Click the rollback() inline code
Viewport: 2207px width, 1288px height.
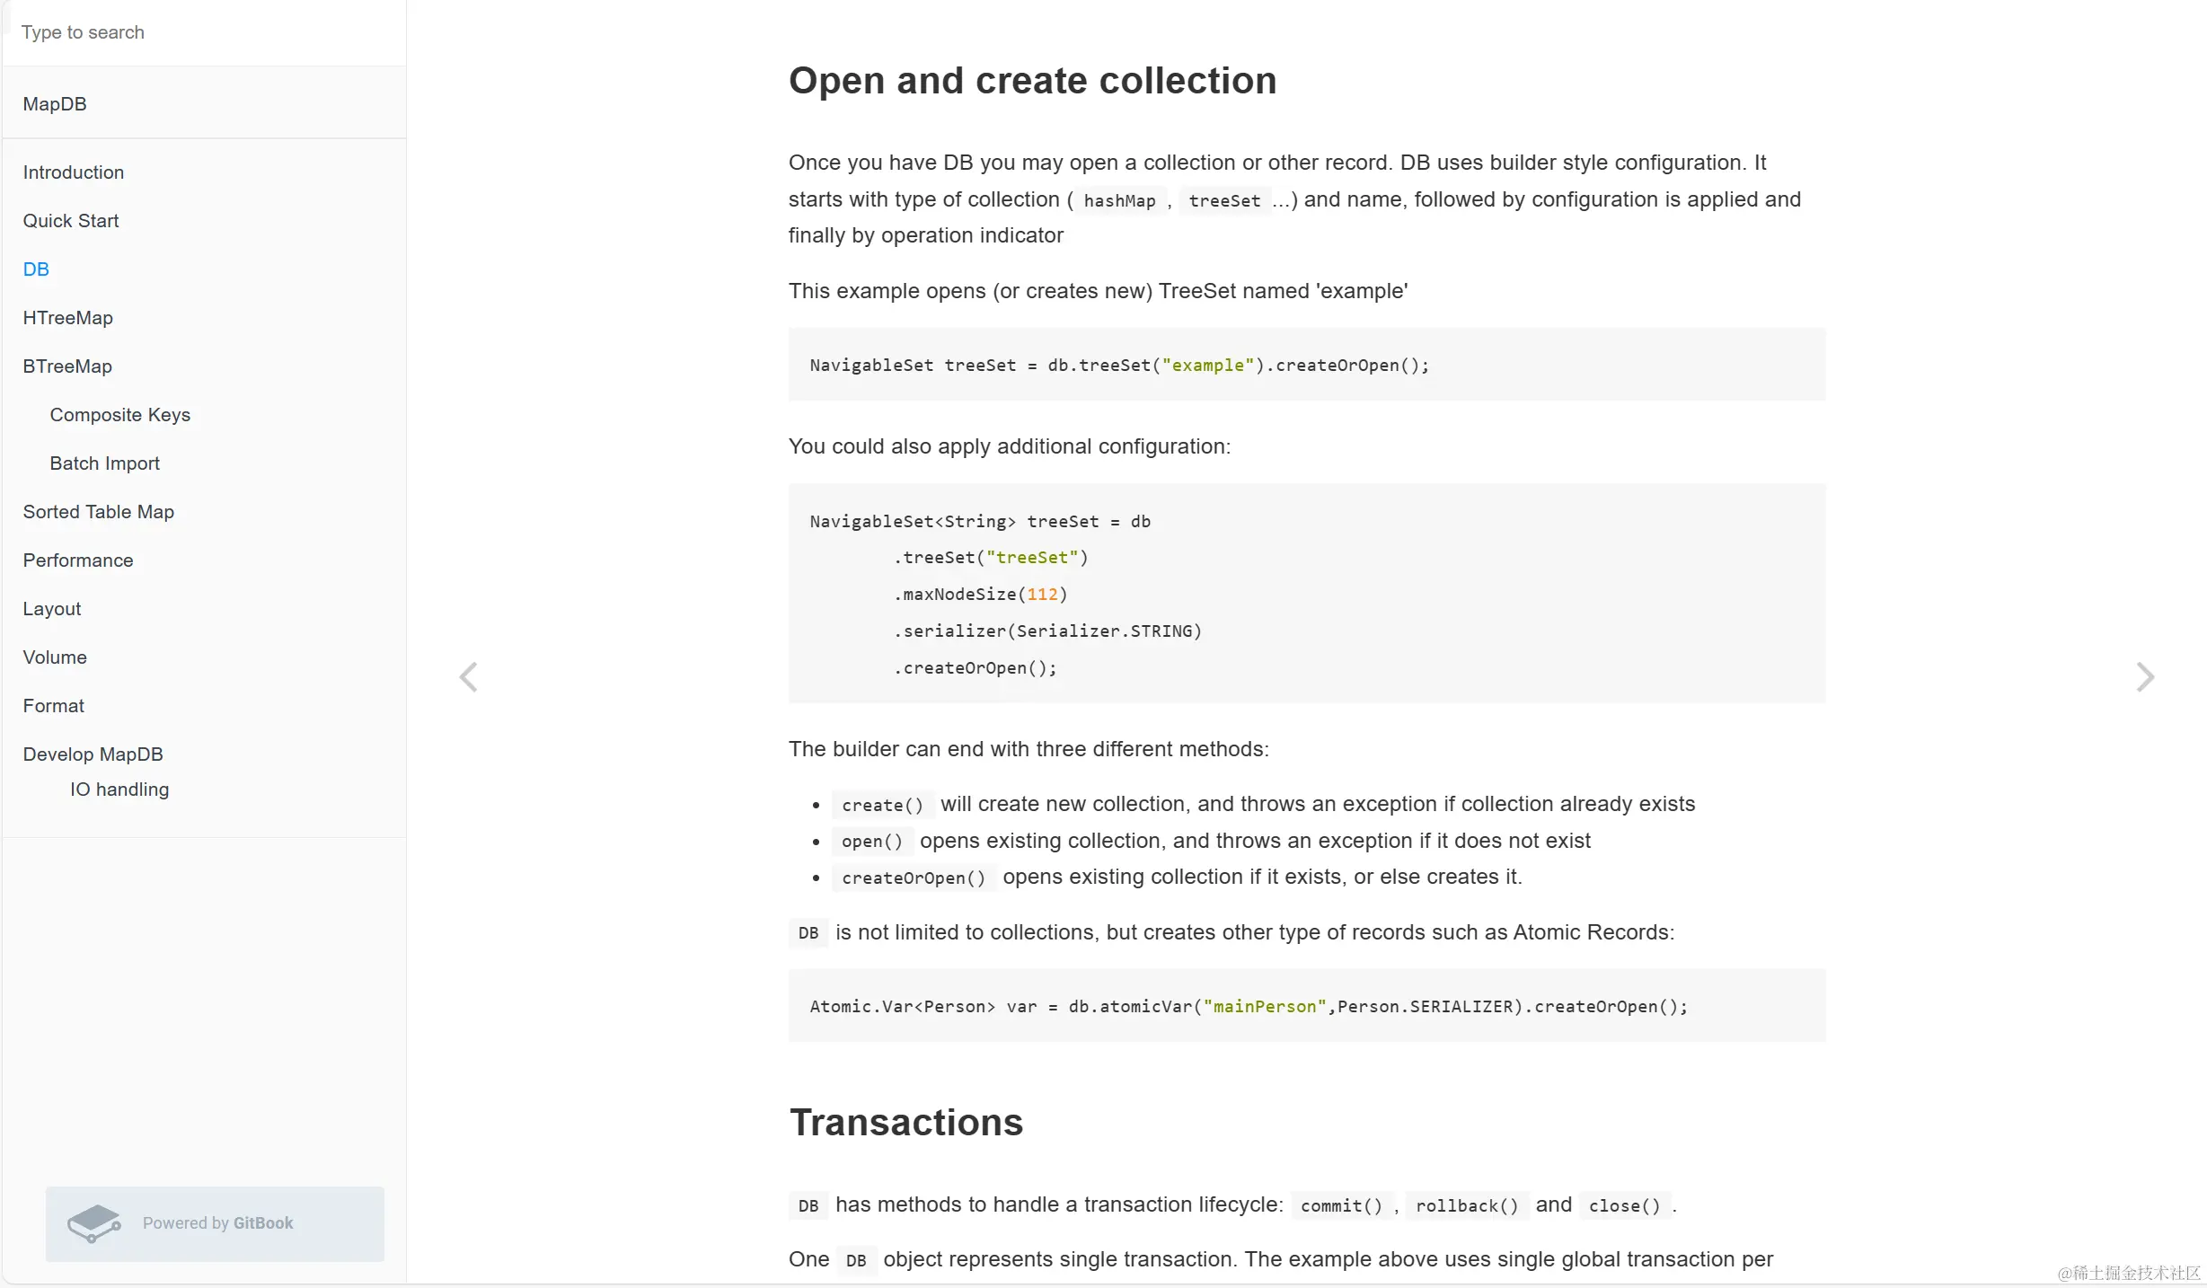tap(1467, 1206)
